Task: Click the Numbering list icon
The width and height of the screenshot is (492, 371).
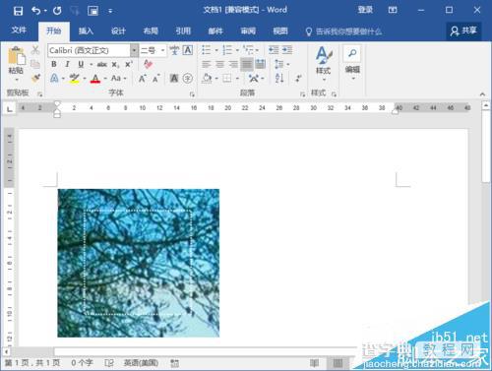Action: (227, 50)
